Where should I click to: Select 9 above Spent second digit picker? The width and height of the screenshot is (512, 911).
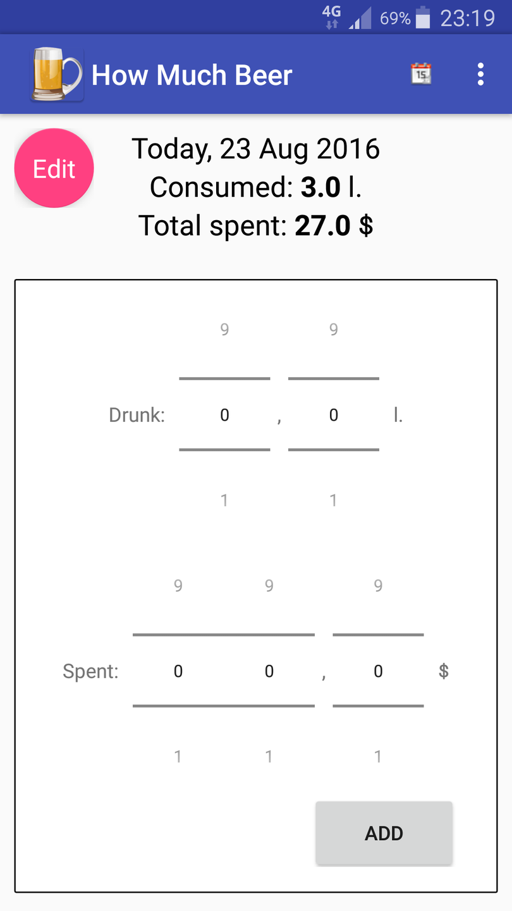click(x=269, y=586)
